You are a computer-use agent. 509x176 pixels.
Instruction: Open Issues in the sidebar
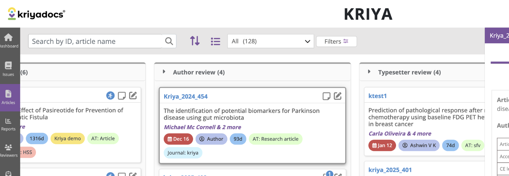[x=8, y=69]
